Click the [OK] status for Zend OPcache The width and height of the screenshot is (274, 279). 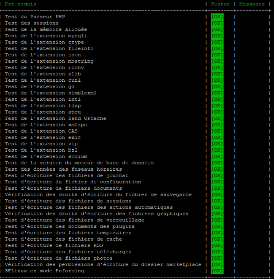pos(217,118)
